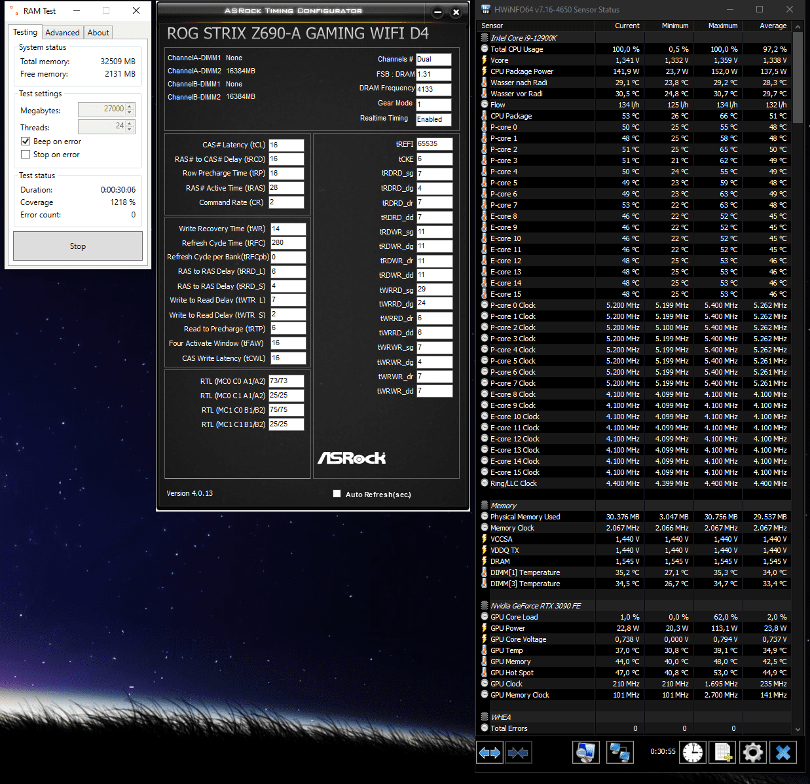Screen dimensions: 810x784
Task: Click the Realtime Timing Enabled field
Action: point(433,120)
